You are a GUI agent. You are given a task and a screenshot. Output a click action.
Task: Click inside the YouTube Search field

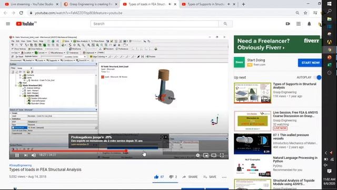154,24
